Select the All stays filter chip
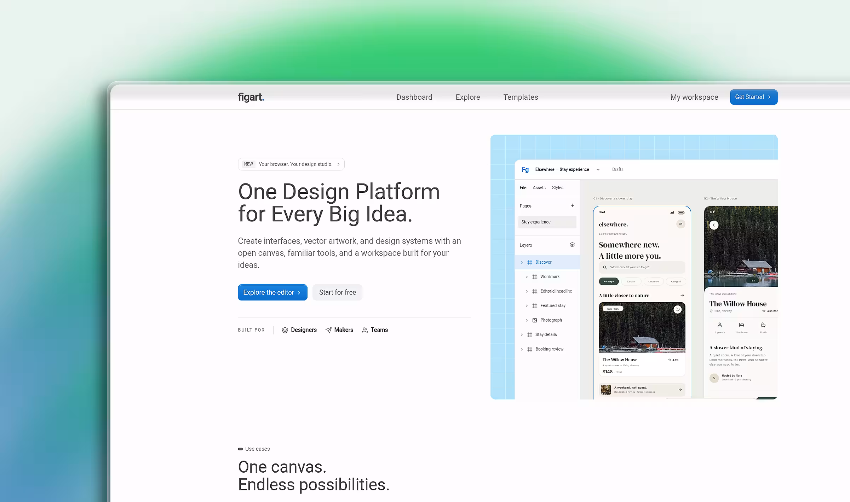 tap(609, 282)
